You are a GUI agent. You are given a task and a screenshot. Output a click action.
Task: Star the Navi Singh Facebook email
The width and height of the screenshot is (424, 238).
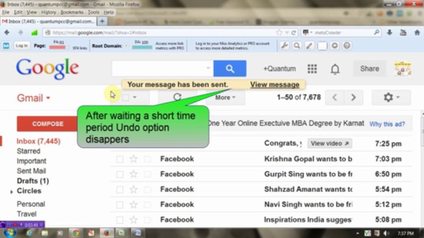click(x=134, y=205)
